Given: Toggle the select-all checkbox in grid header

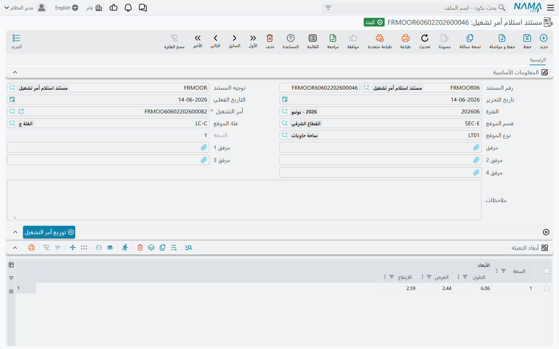Looking at the screenshot, I should tap(547, 271).
